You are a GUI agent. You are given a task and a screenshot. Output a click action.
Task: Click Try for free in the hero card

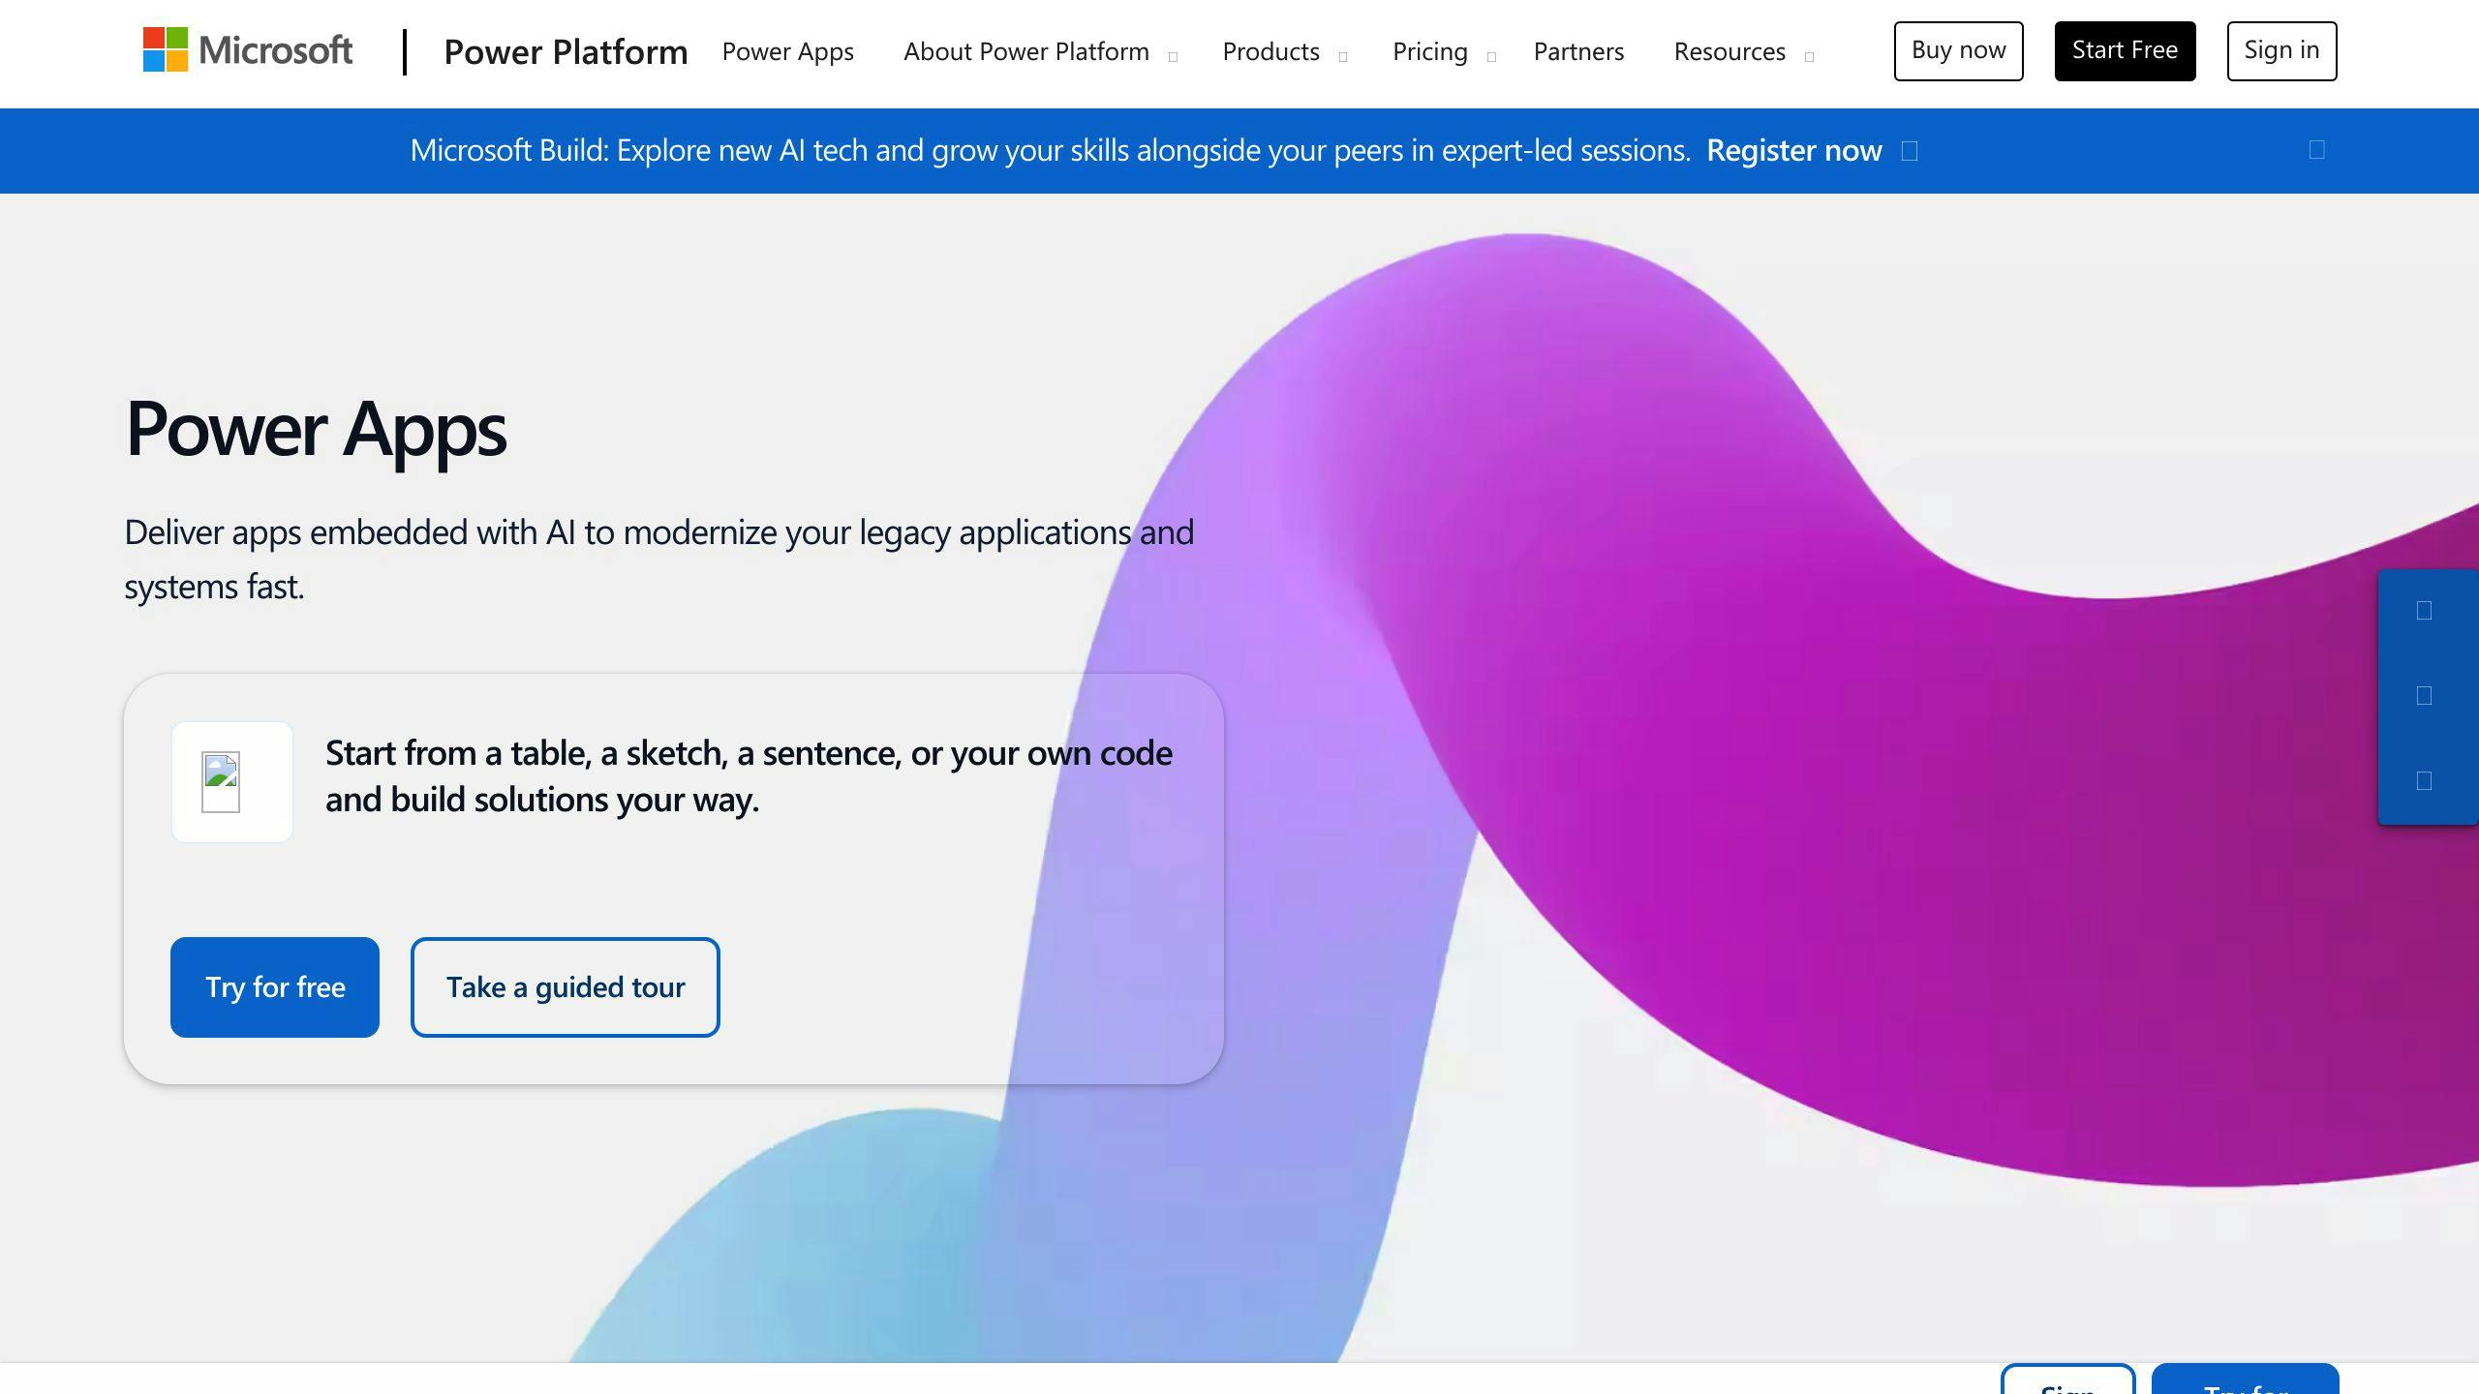coord(274,986)
